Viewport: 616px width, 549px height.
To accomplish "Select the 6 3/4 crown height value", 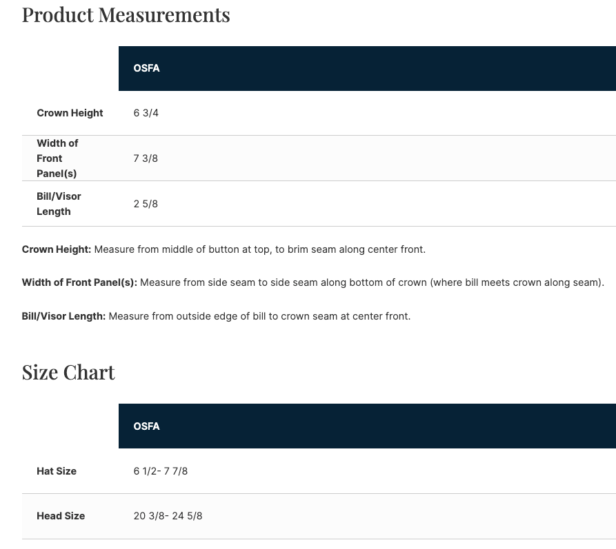I will click(x=146, y=113).
